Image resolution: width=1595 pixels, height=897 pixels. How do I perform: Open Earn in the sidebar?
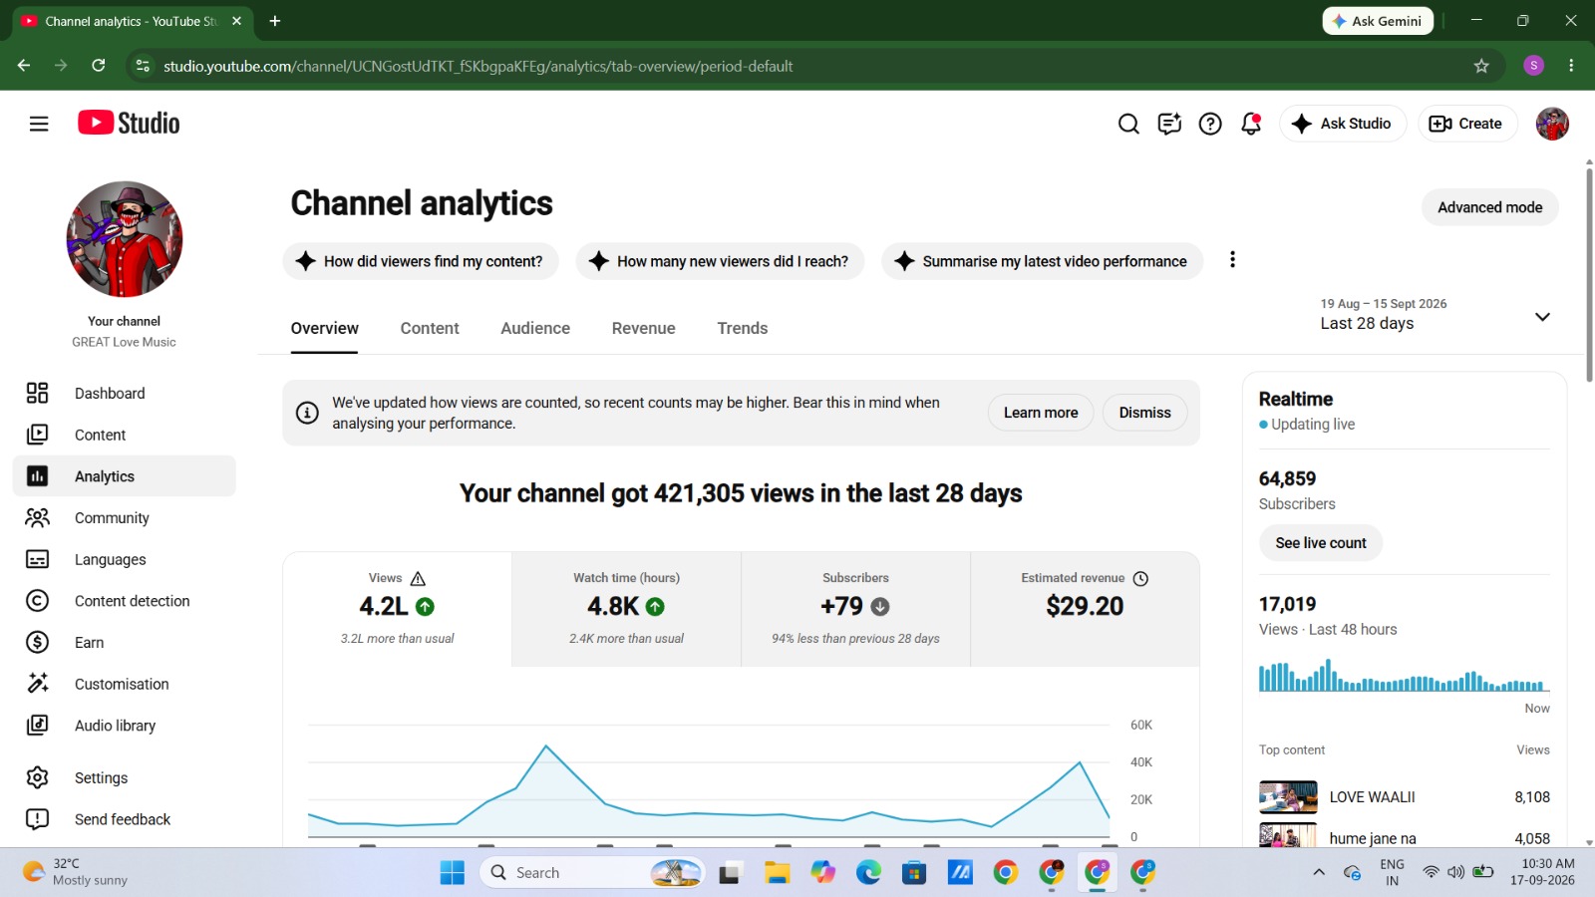coord(125,643)
